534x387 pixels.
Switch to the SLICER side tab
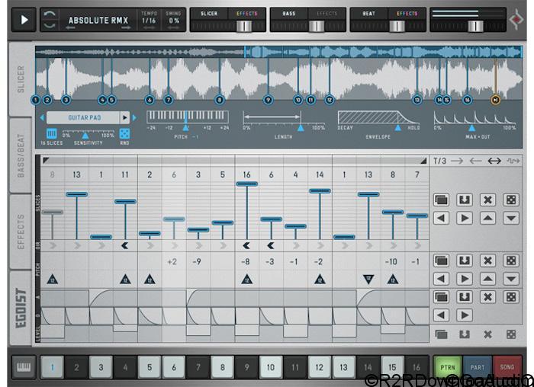coord(21,79)
